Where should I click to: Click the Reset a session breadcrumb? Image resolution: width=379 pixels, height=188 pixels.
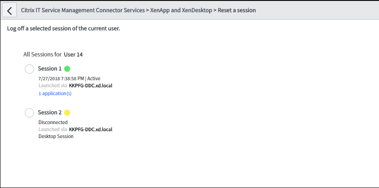pyautogui.click(x=237, y=10)
